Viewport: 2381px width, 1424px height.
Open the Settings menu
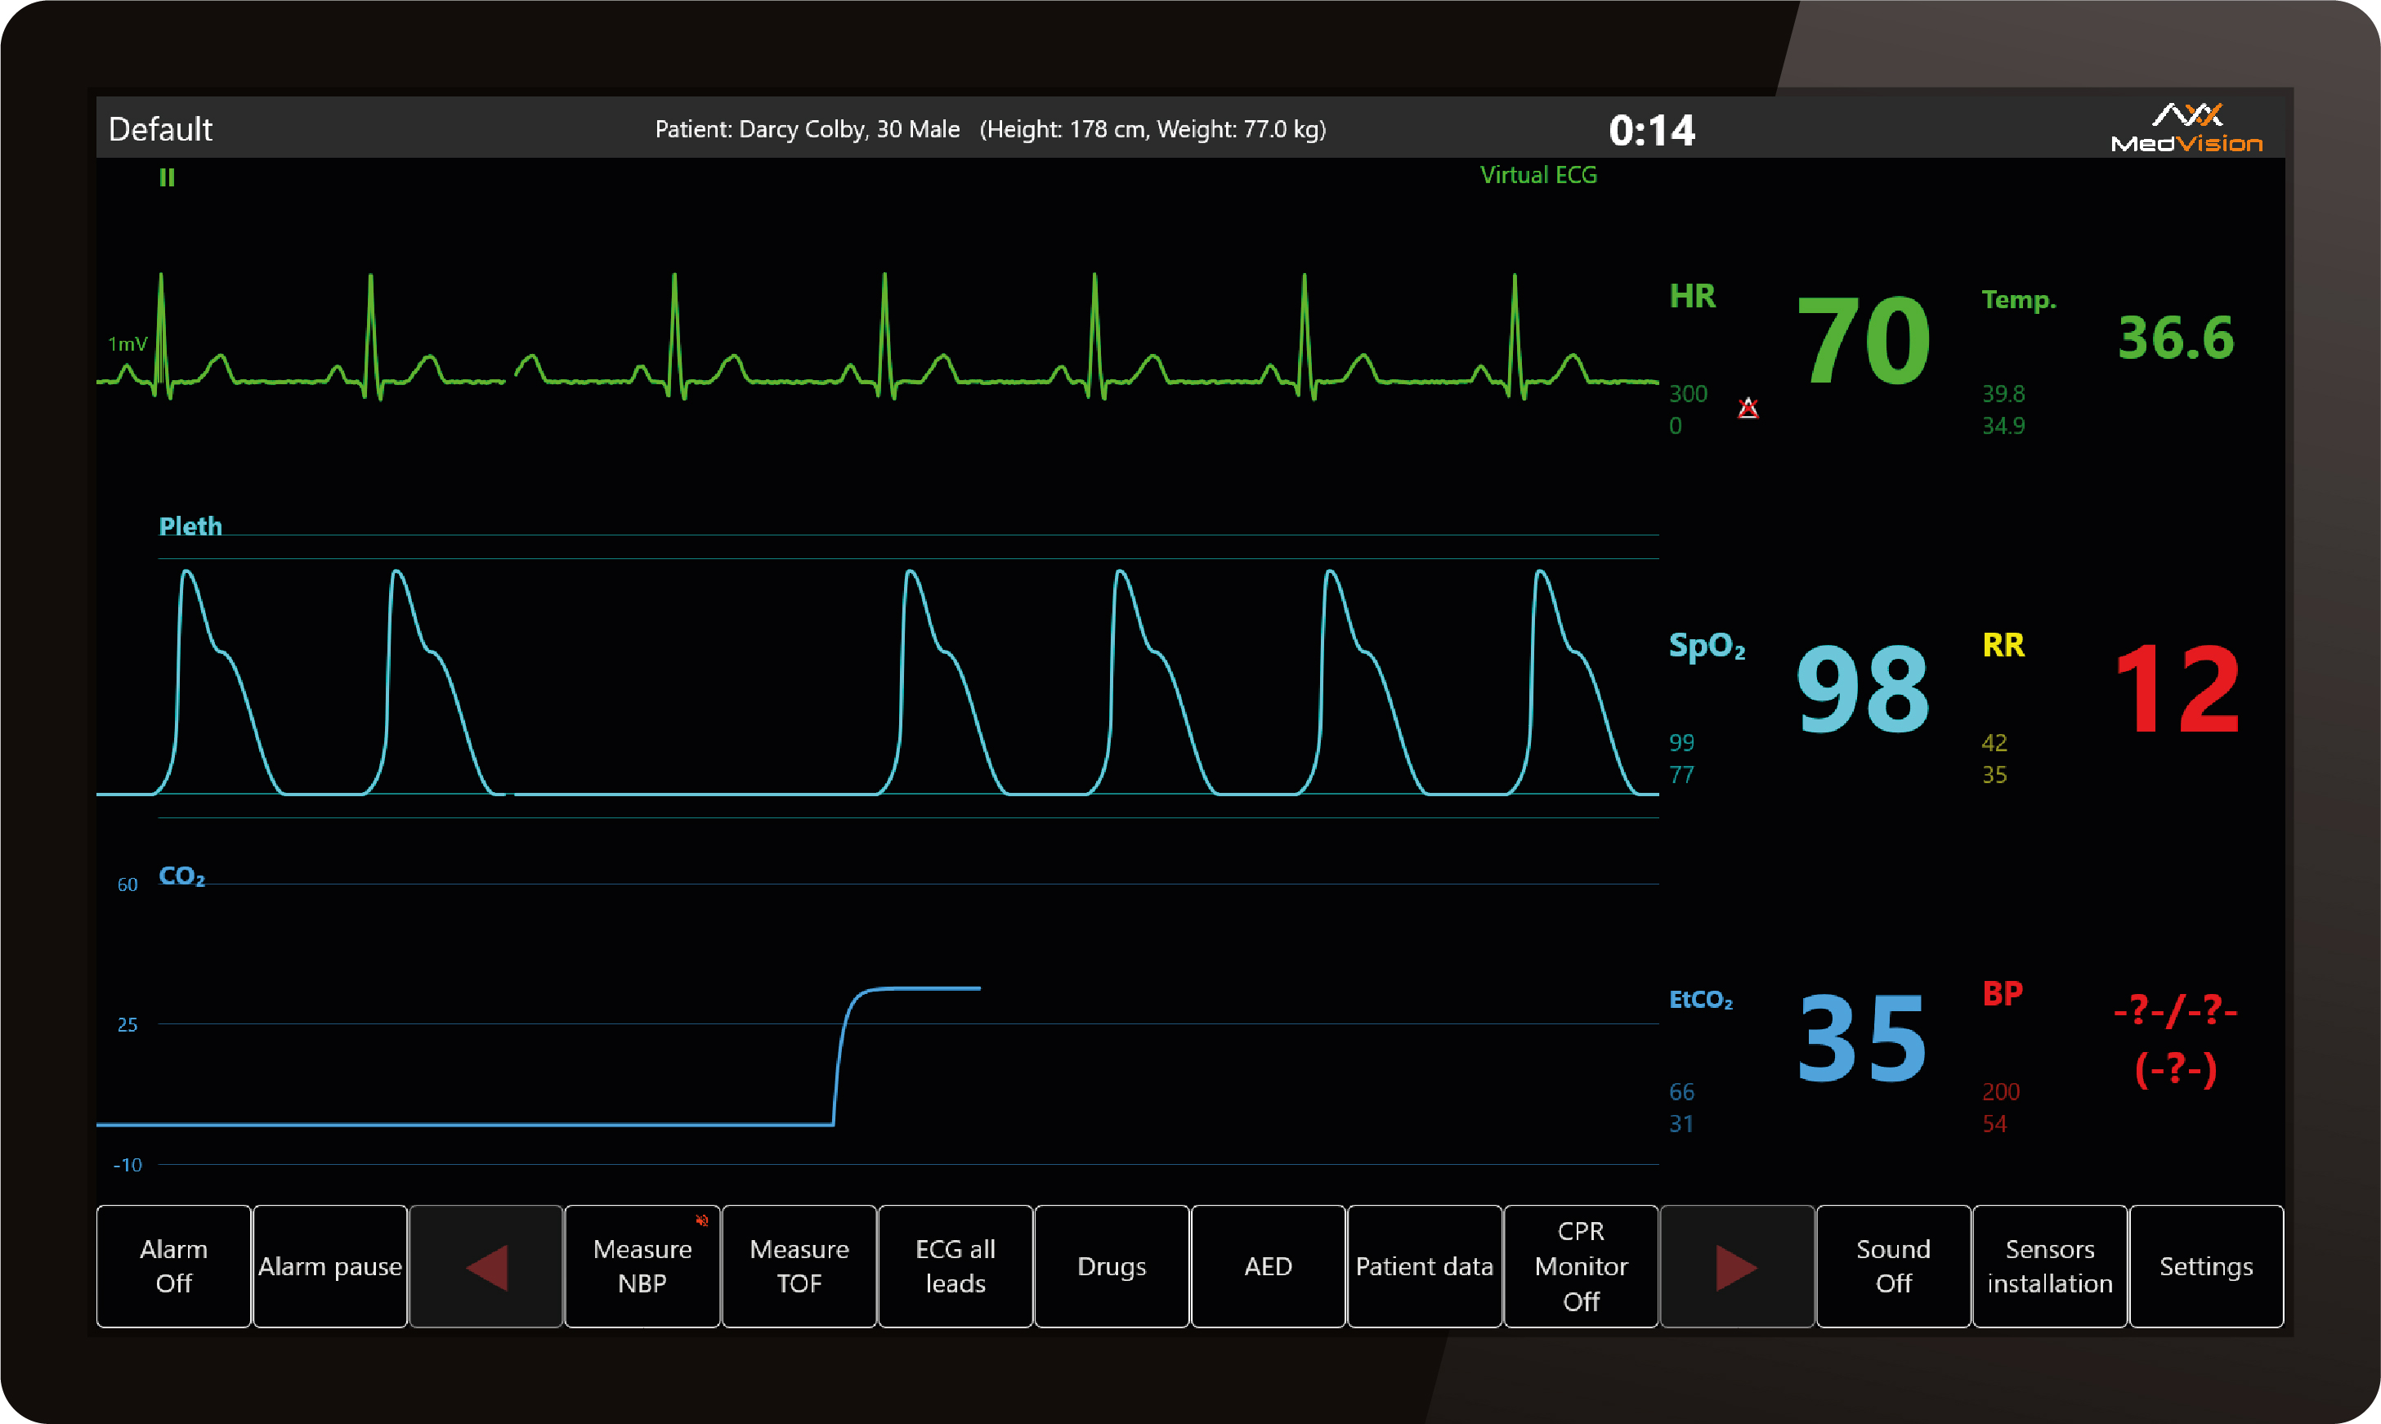[2205, 1266]
